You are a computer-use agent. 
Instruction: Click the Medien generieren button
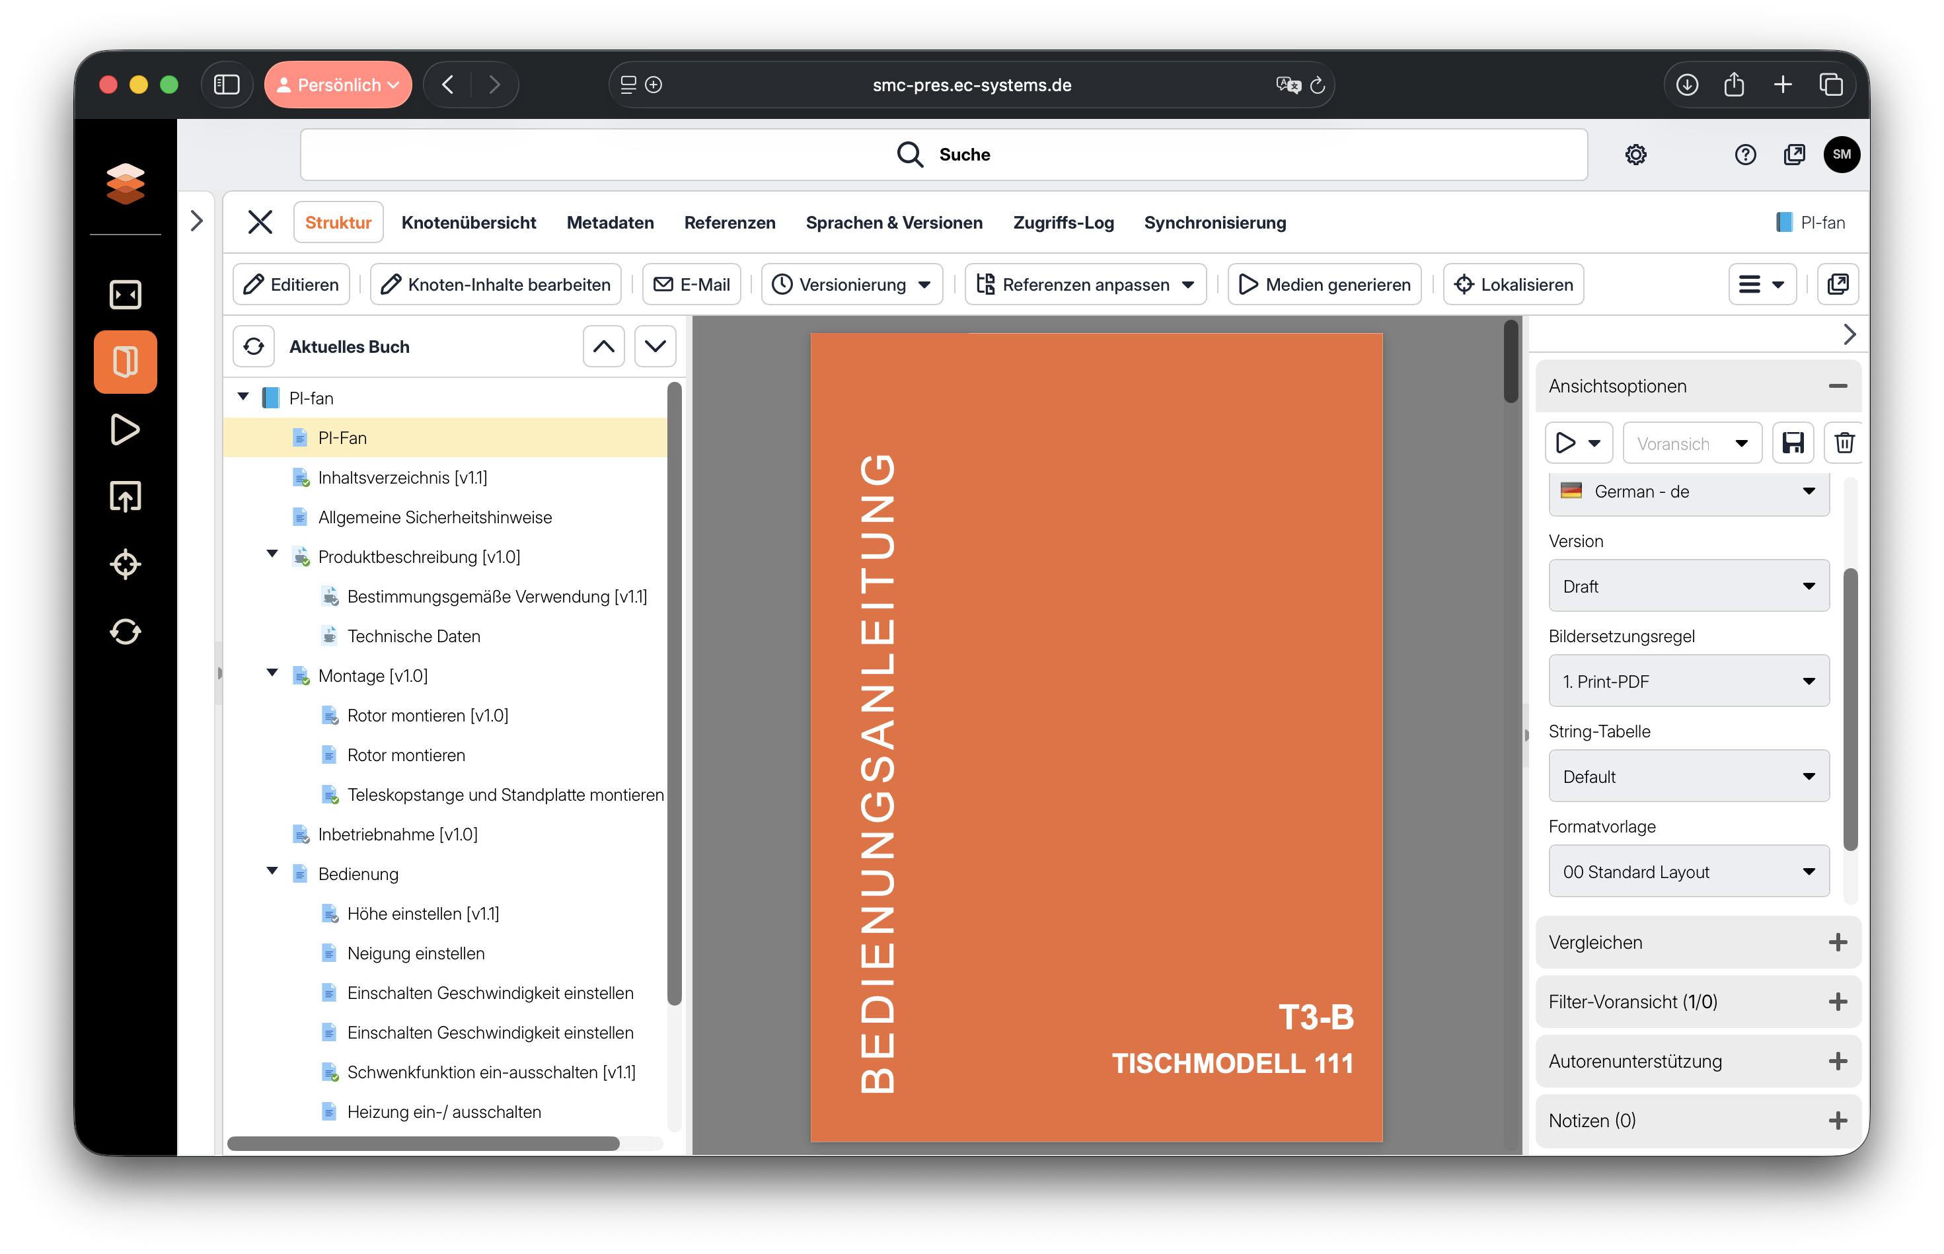tap(1324, 284)
